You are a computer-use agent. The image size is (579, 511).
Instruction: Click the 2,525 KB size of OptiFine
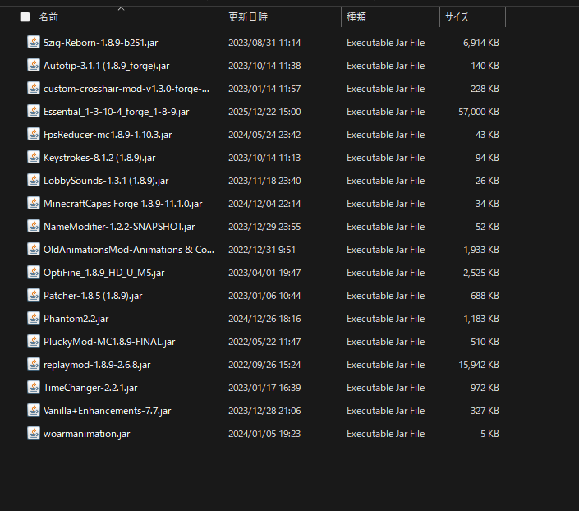(481, 273)
